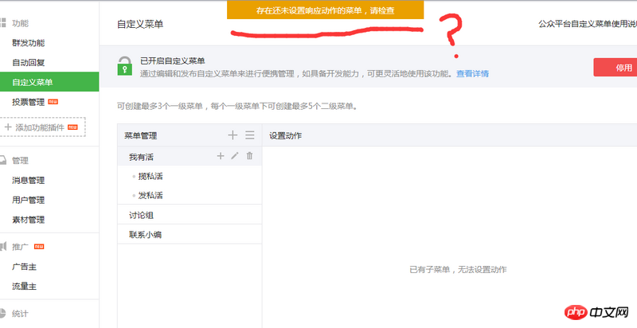Open the 功能 section grid icon
The image size is (637, 328).
[3, 23]
